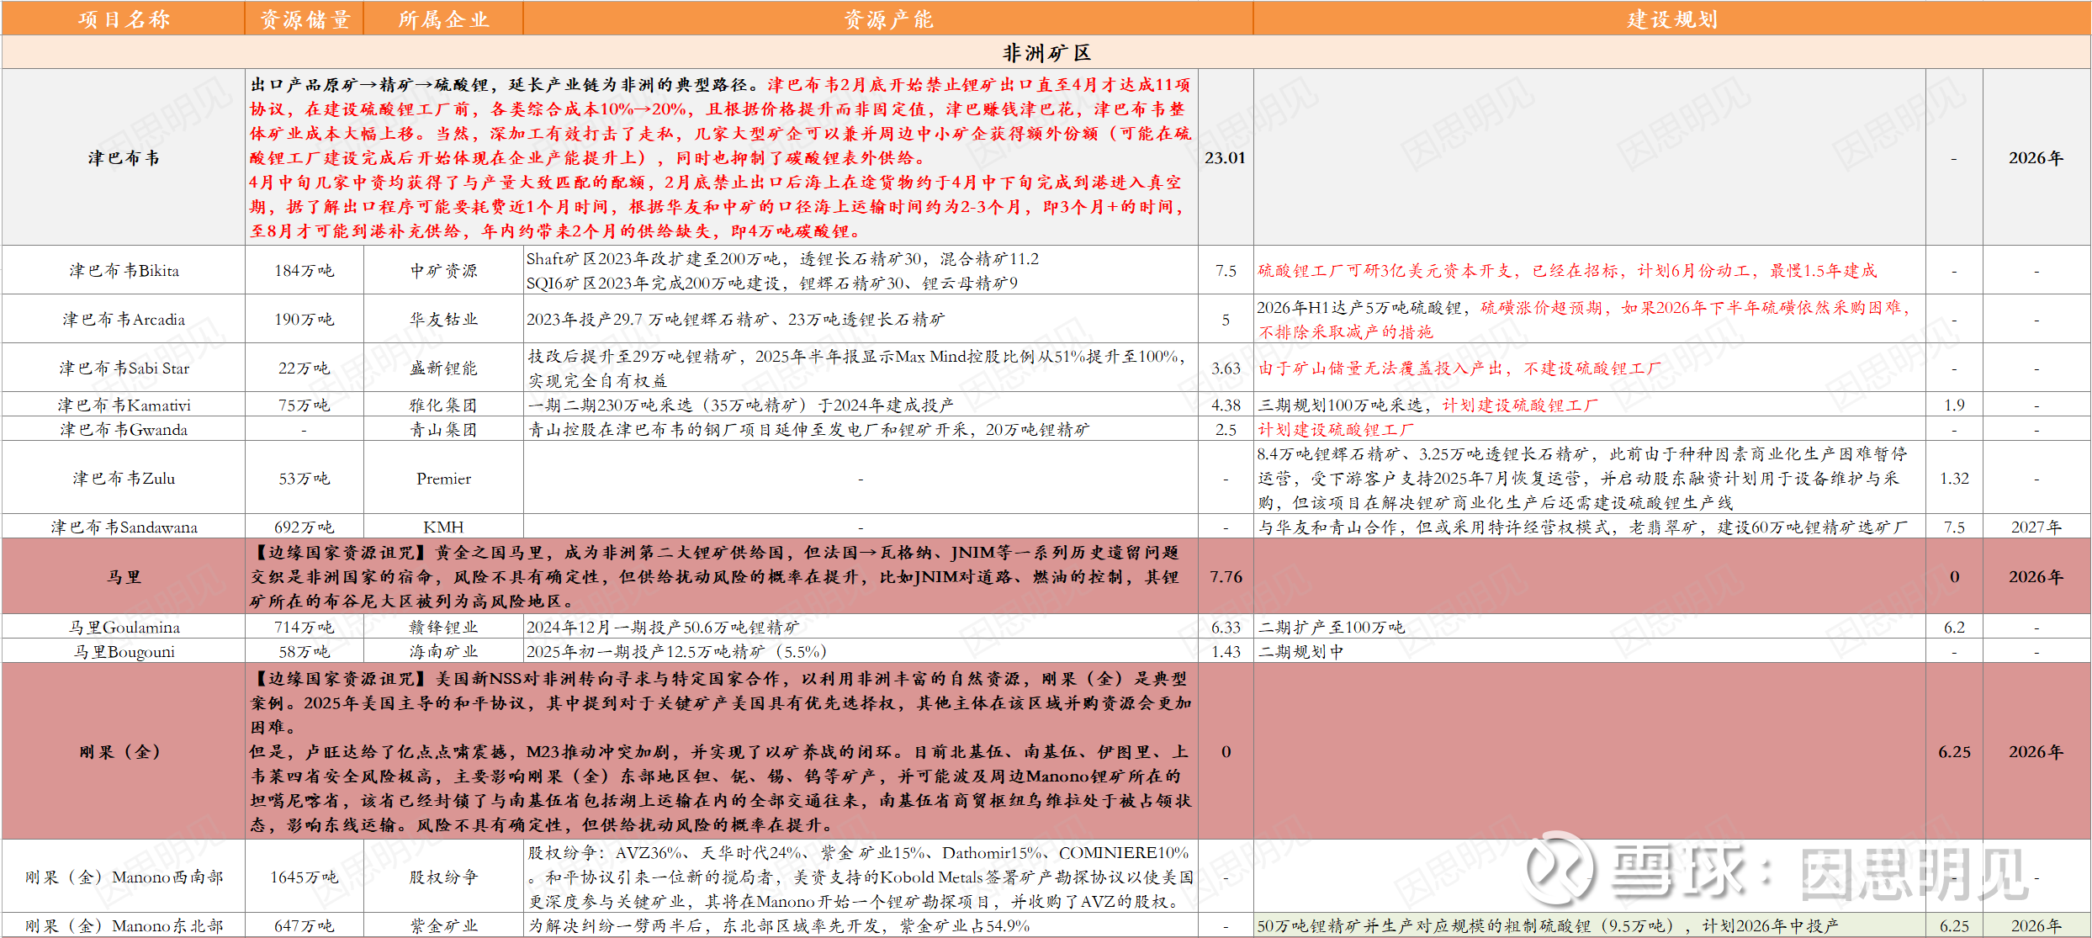The width and height of the screenshot is (2092, 938).
Task: Select the 赣锋锂业 company cell
Action: pos(443,627)
